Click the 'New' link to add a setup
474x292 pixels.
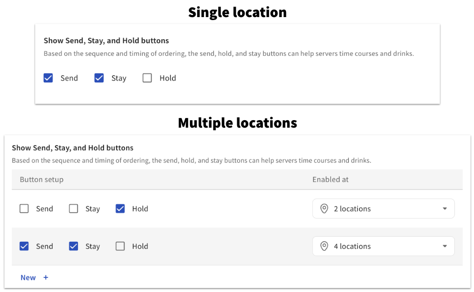pyautogui.click(x=28, y=277)
